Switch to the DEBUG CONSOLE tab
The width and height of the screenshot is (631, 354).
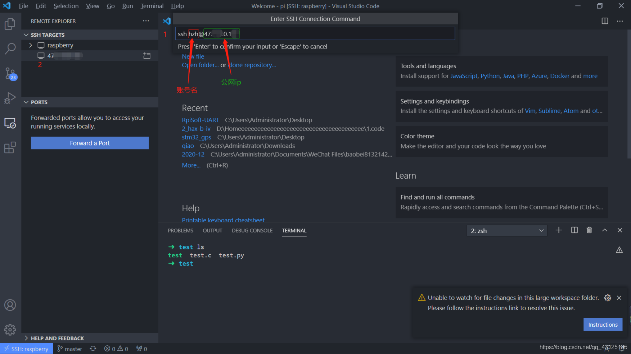coord(252,230)
